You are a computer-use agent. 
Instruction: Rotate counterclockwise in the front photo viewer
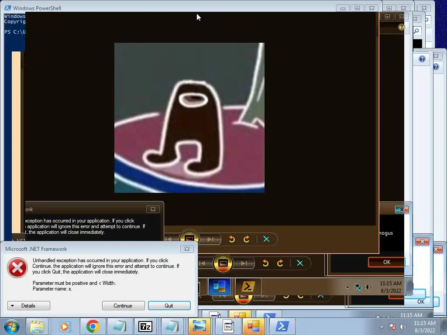click(x=232, y=239)
